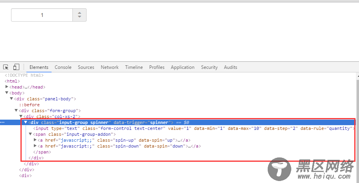Select the closing span tag row

[x=42, y=152]
